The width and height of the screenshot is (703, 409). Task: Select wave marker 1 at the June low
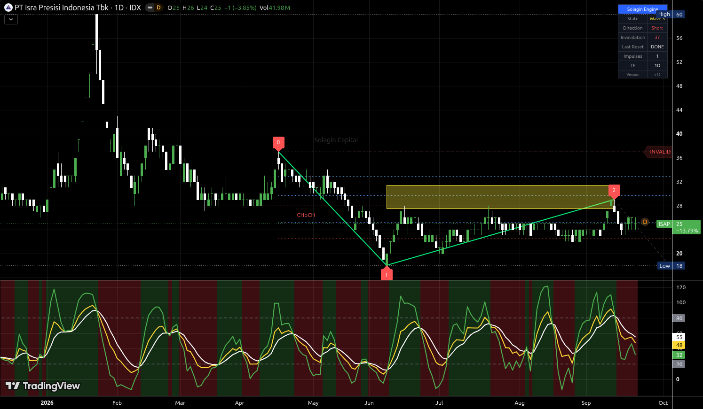pos(387,274)
